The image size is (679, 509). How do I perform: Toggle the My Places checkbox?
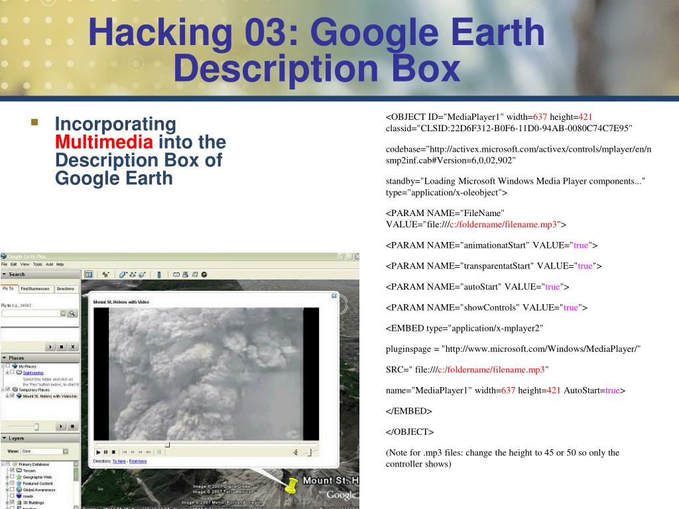[x=8, y=366]
